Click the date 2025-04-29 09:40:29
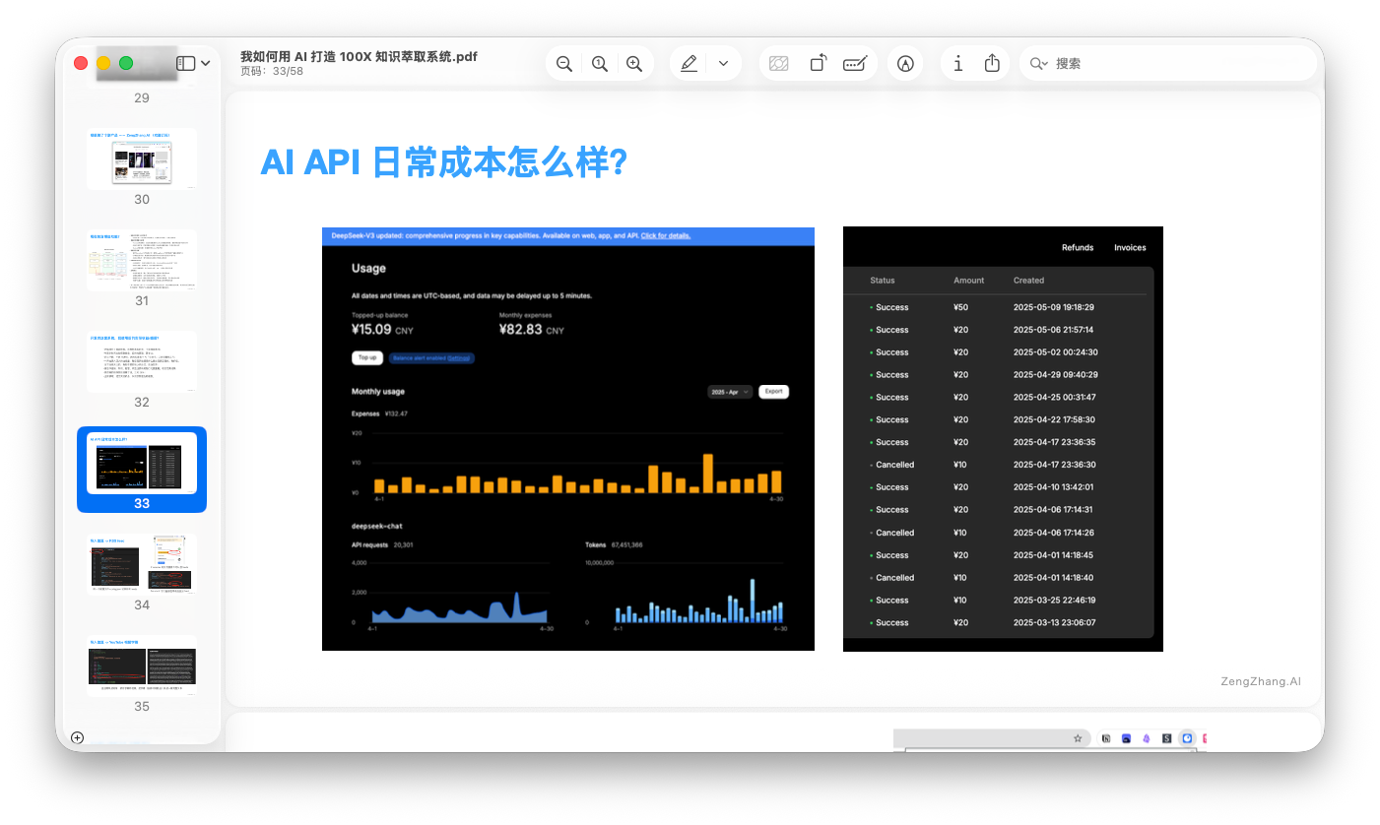Screen dimensions: 1380x825 coord(1055,375)
